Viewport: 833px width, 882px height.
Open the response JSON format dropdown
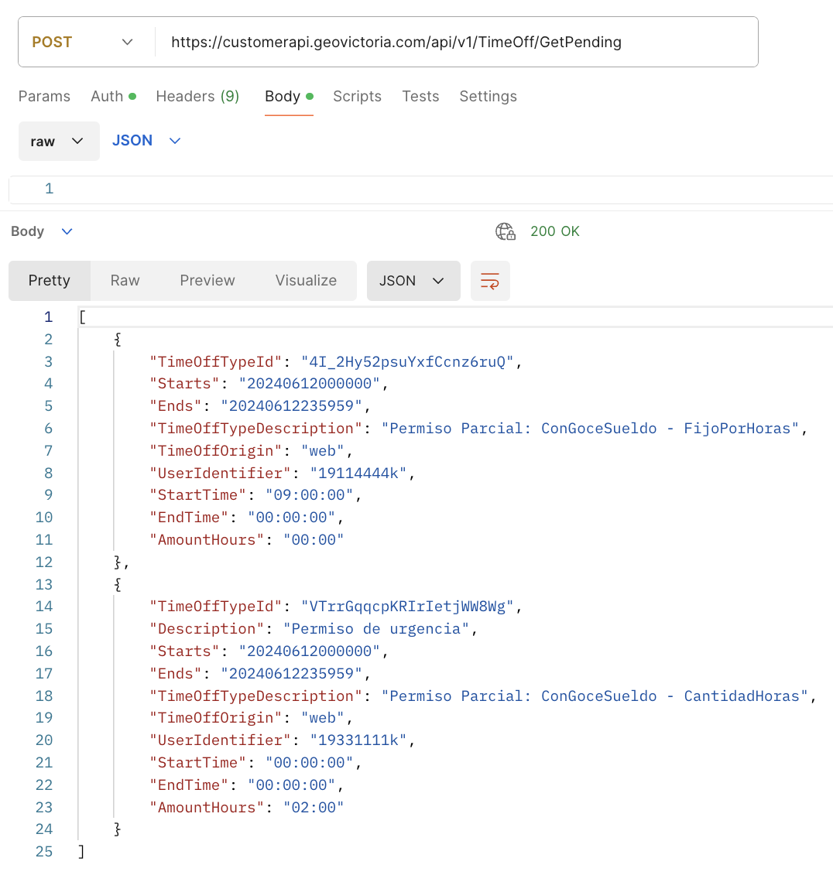point(413,281)
